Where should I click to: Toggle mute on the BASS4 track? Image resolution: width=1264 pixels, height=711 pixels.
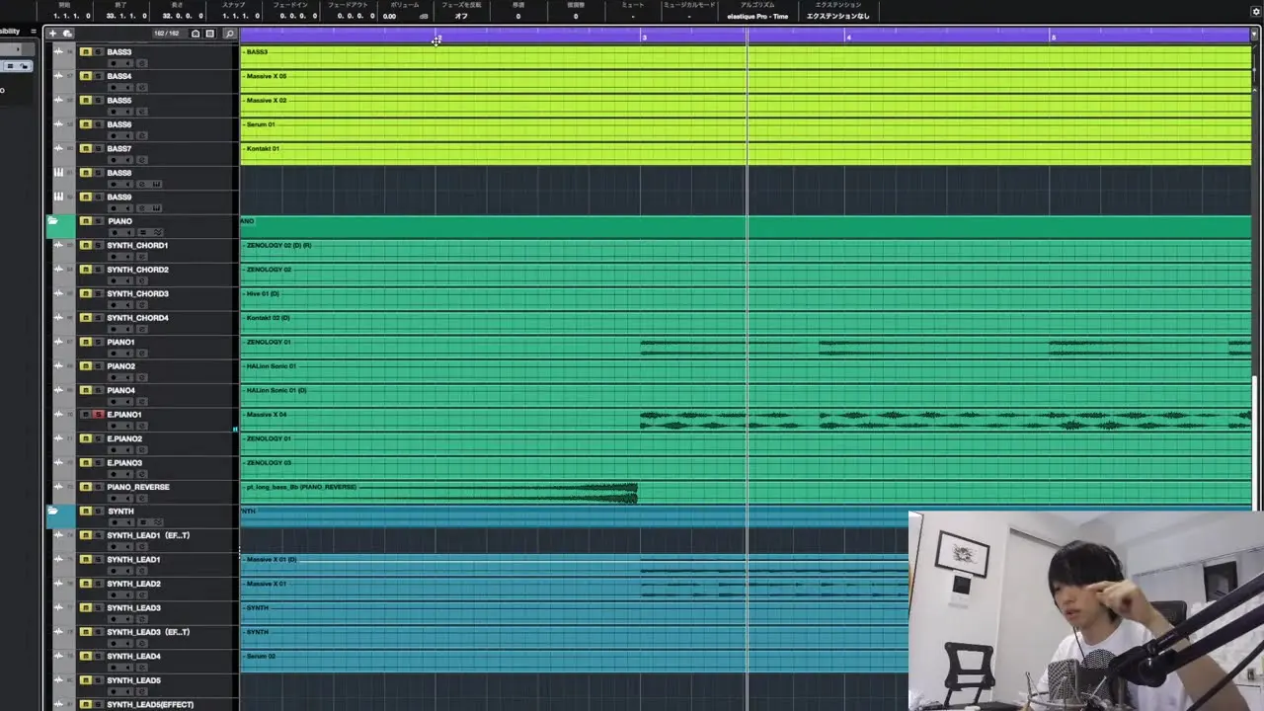[x=86, y=76]
